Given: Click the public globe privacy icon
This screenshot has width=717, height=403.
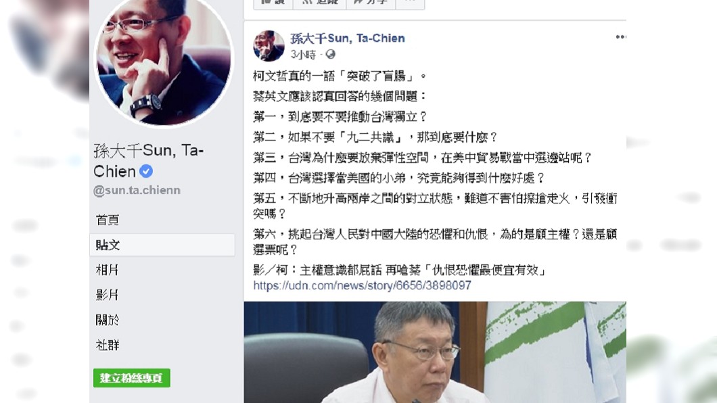Looking at the screenshot, I should (x=330, y=54).
